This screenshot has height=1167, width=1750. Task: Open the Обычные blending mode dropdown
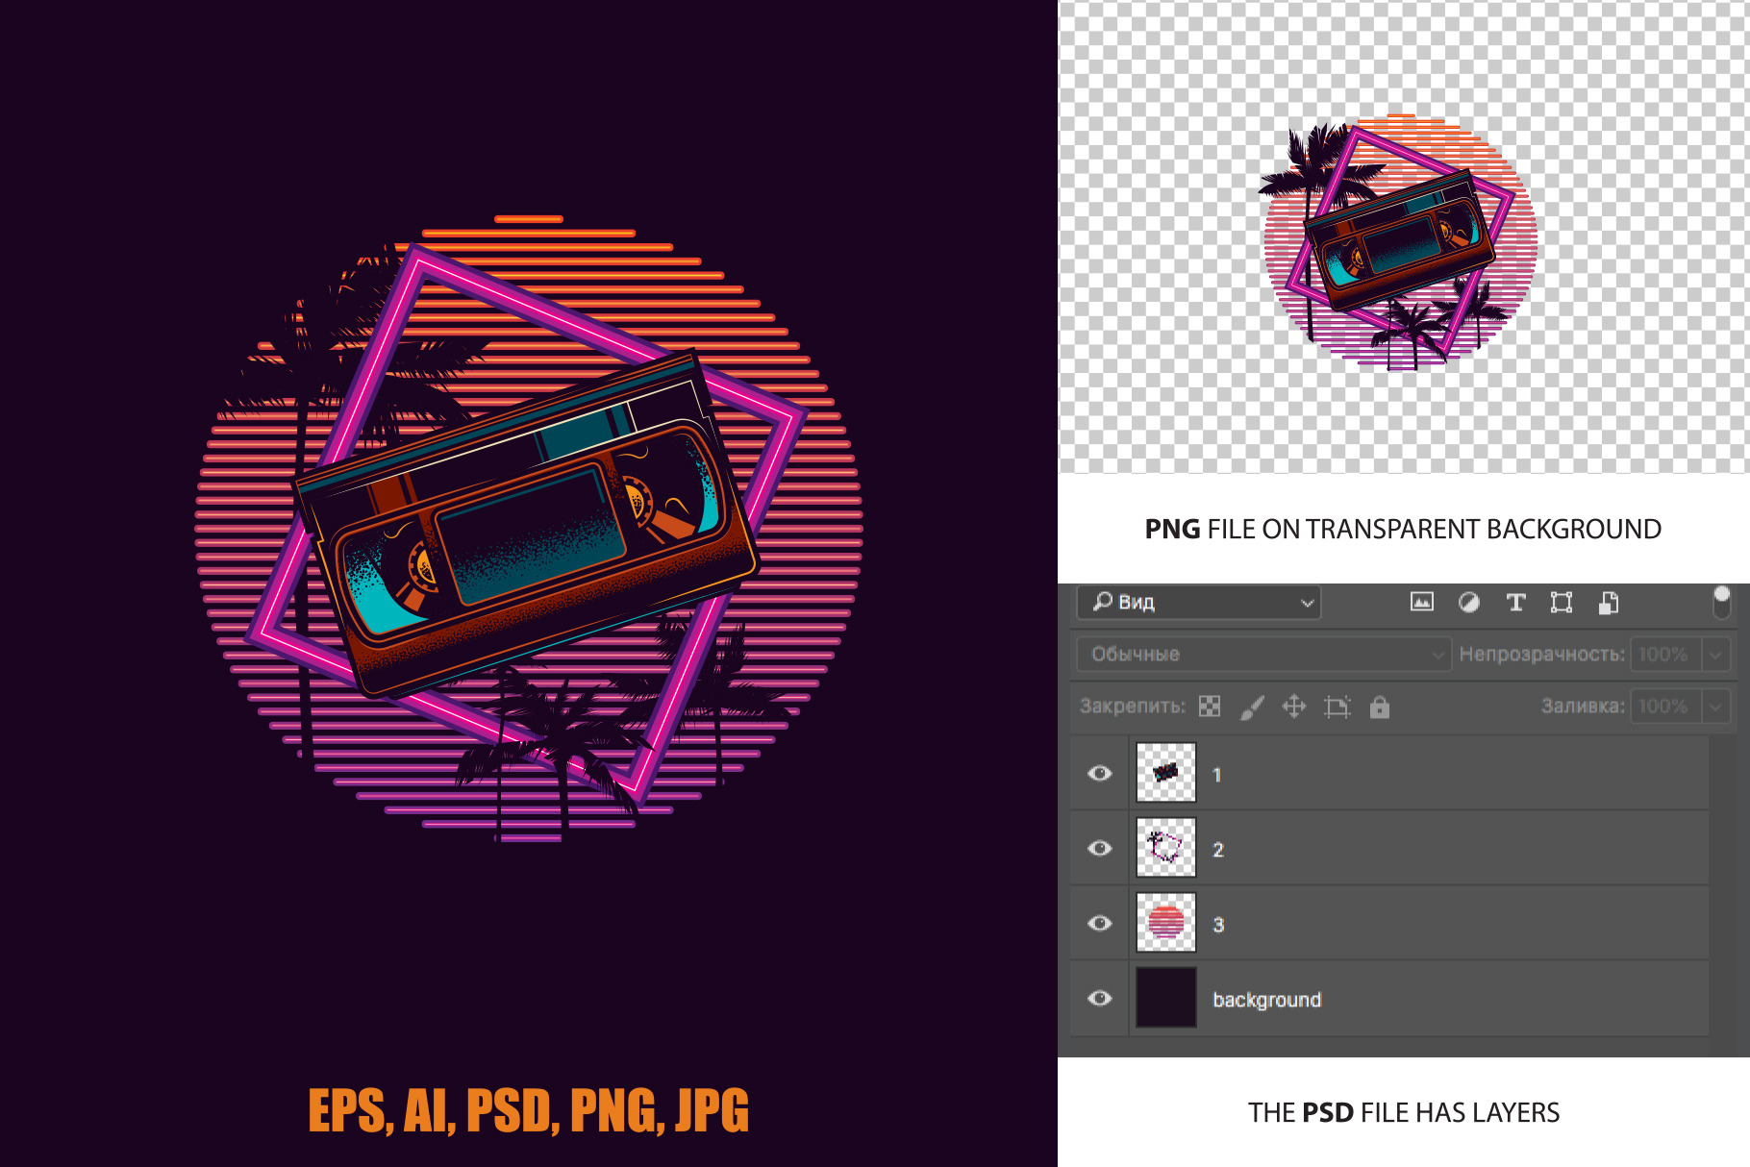[1262, 655]
